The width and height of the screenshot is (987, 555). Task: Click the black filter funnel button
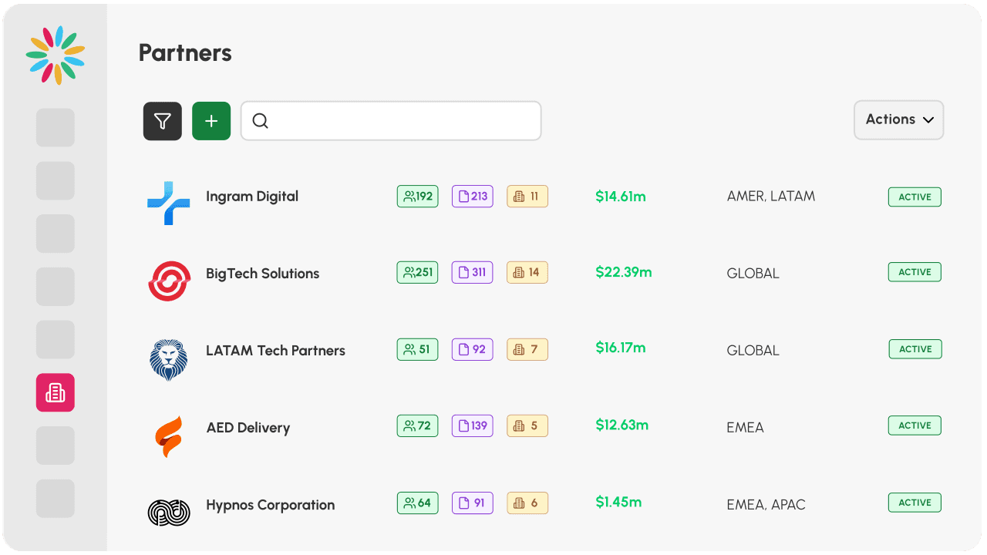coord(162,121)
